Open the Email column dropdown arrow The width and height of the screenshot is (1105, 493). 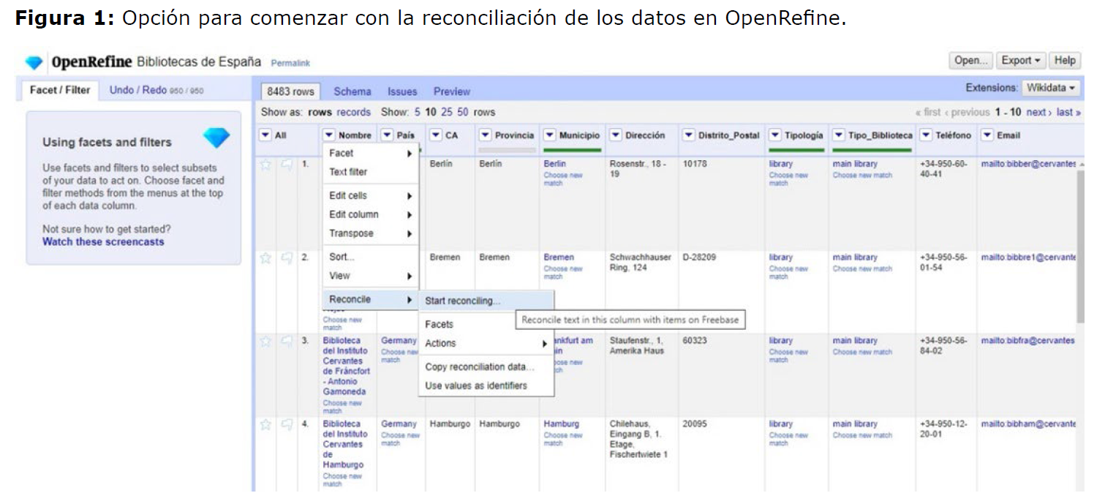tap(987, 135)
